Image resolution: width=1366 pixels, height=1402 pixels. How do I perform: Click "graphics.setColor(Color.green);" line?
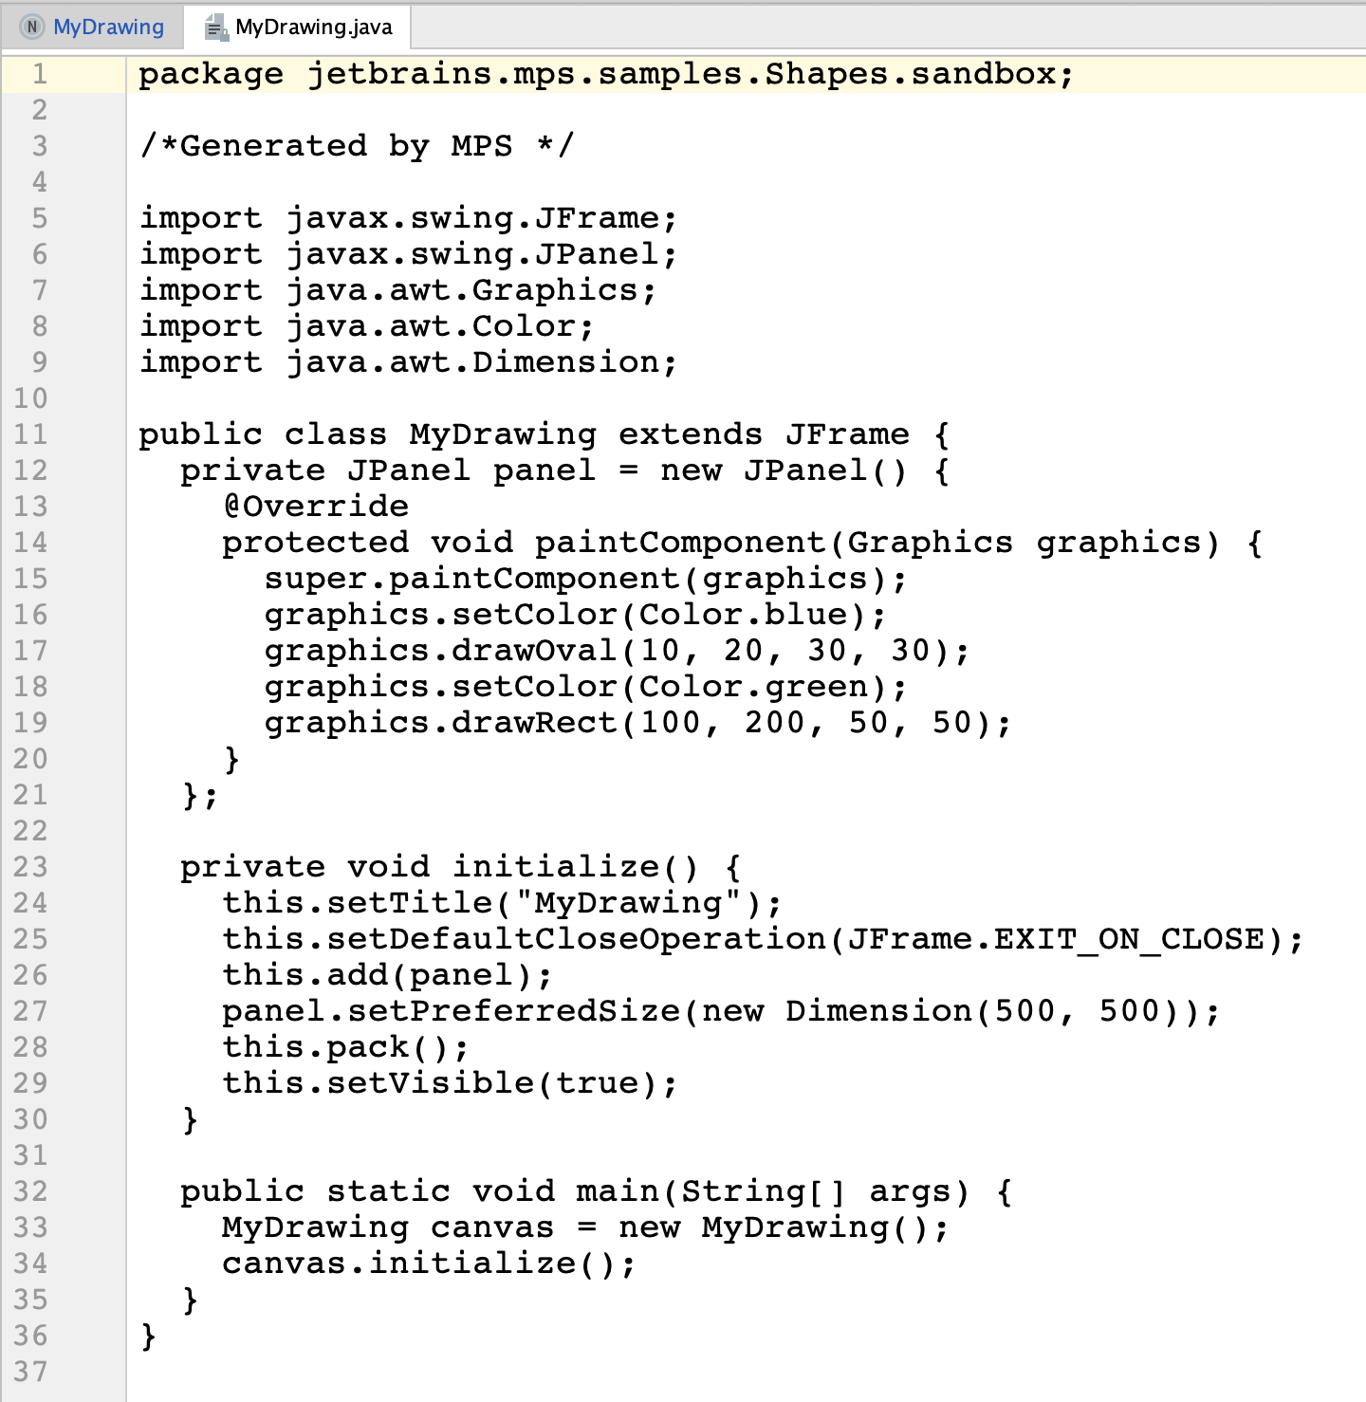(x=586, y=687)
